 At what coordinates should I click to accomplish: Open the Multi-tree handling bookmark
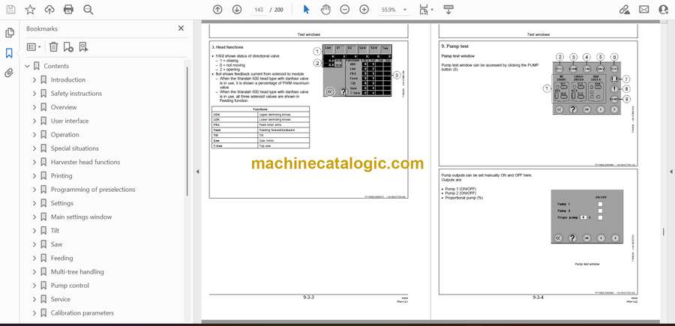(x=77, y=272)
